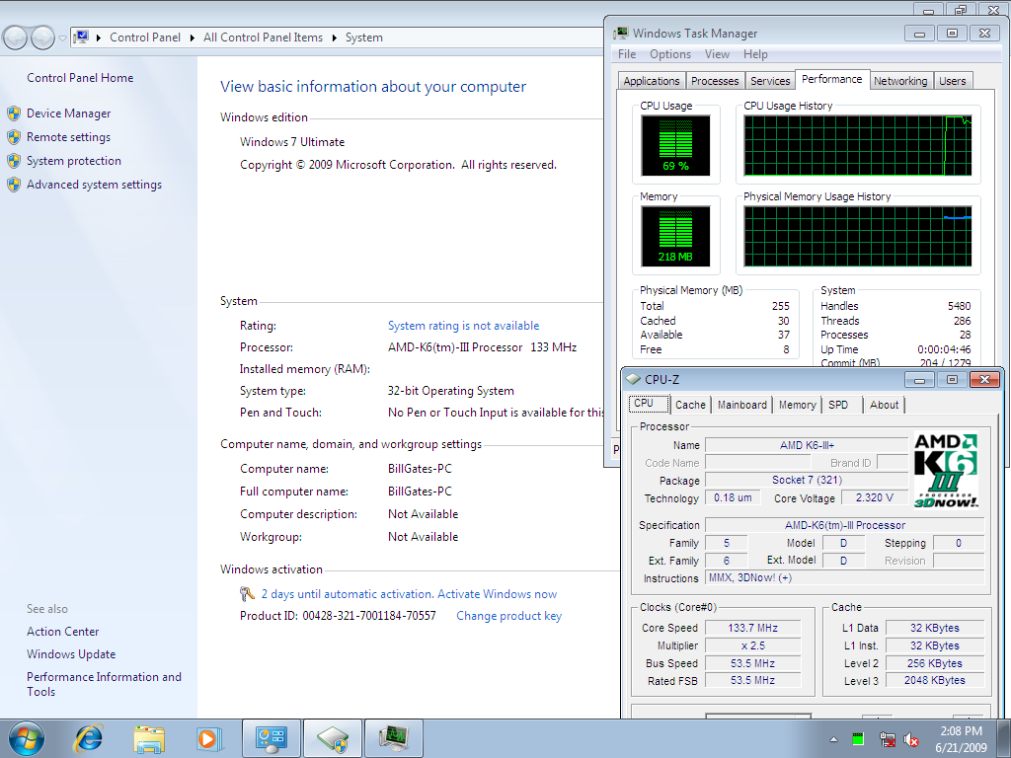Launch Internet Explorer from taskbar

click(x=89, y=738)
